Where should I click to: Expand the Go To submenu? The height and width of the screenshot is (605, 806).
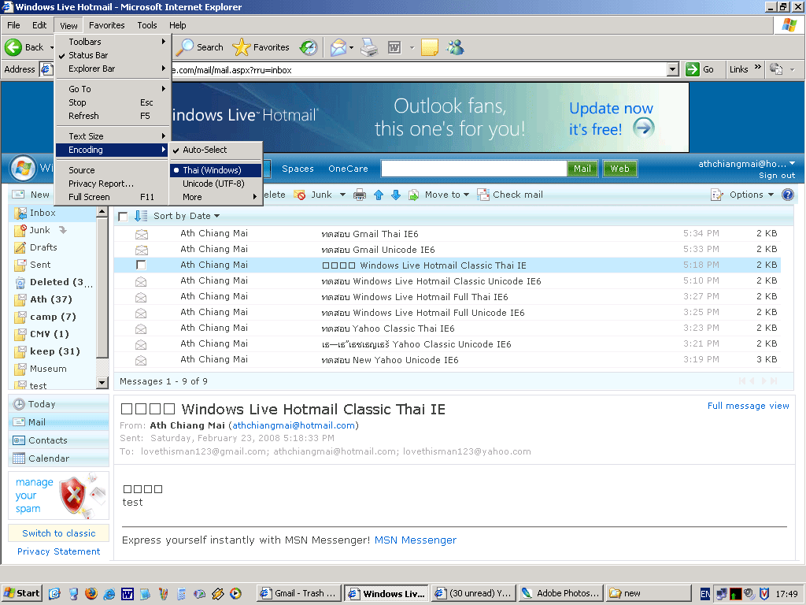click(113, 88)
